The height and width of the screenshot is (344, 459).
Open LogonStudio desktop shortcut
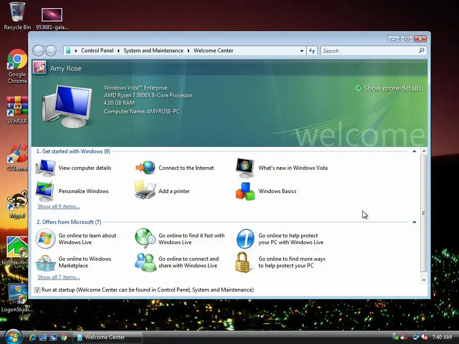point(17,298)
